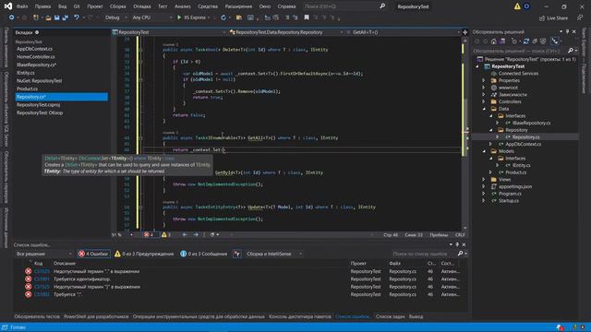Open the Any CPU platform dropdown
This screenshot has width=591, height=332.
(x=151, y=18)
